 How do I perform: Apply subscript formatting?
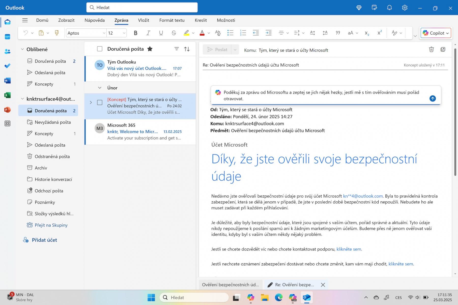[367, 33]
